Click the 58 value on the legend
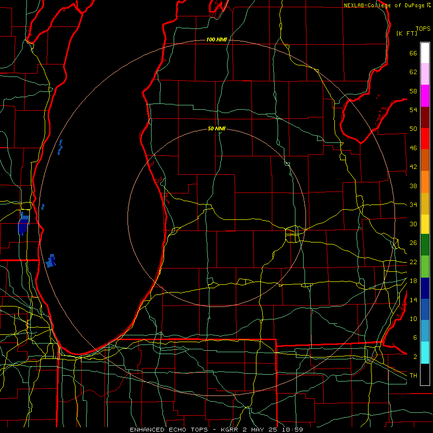This screenshot has width=433, height=433. [x=413, y=91]
